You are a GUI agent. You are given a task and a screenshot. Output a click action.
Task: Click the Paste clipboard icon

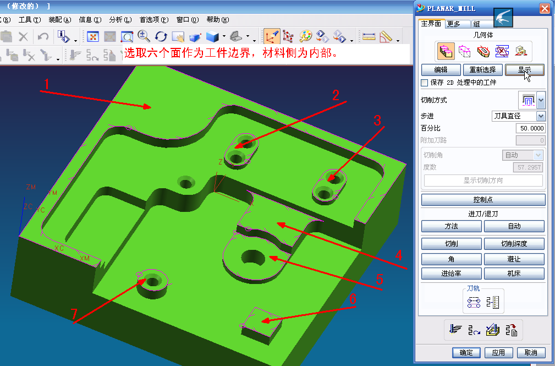click(x=6, y=36)
